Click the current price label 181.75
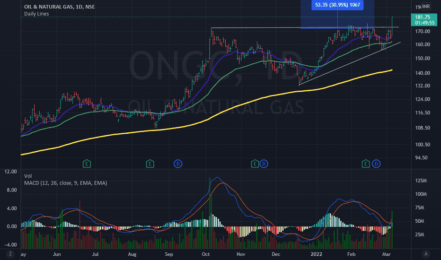441x260 pixels. 423,17
